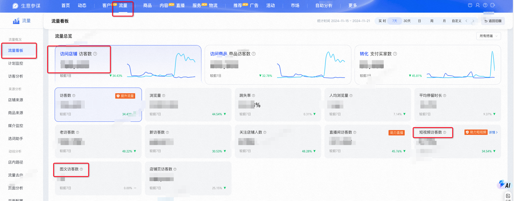Show the info tooltip for 支付买家数
This screenshot has width=514, height=201.
pos(395,54)
